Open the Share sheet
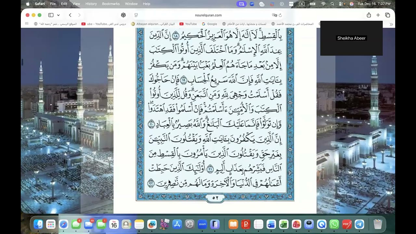Screen dimensions: 416x234 click(x=369, y=15)
